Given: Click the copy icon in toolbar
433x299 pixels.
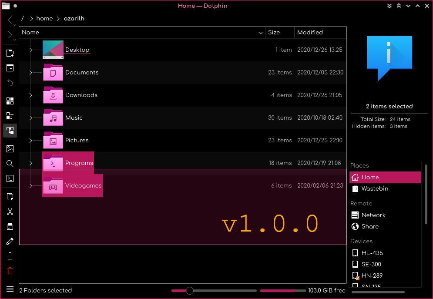Looking at the screenshot, I should [10, 197].
